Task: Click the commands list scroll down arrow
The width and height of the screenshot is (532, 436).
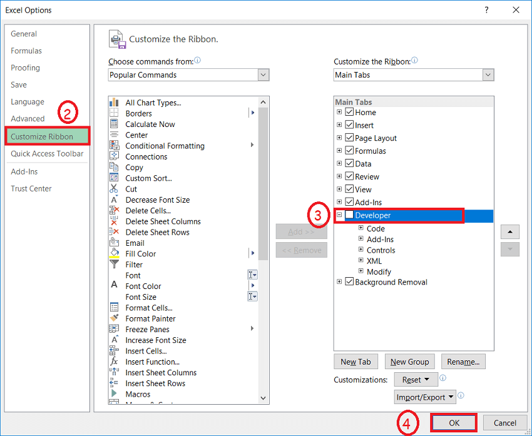Action: 263,398
